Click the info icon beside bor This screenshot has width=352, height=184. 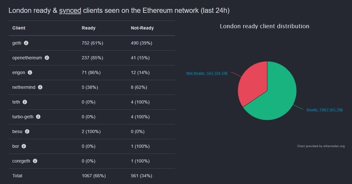point(24,146)
